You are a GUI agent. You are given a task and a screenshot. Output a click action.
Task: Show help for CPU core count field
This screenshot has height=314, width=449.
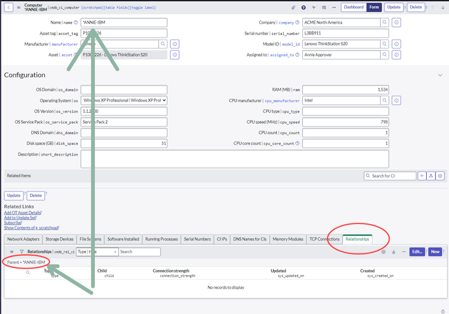(297, 143)
